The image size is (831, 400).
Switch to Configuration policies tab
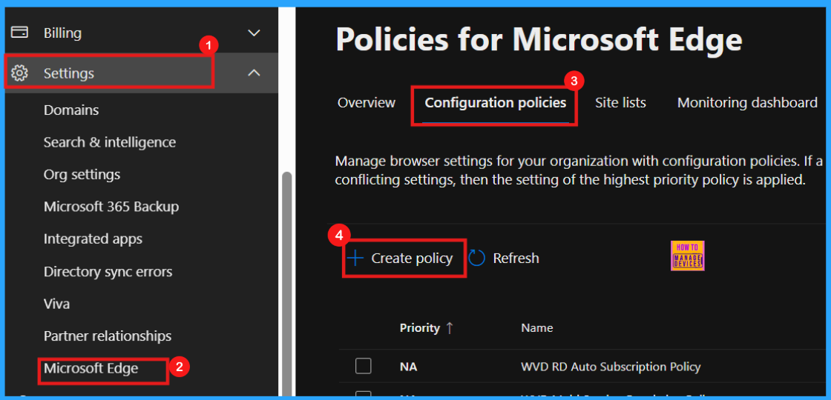point(496,103)
